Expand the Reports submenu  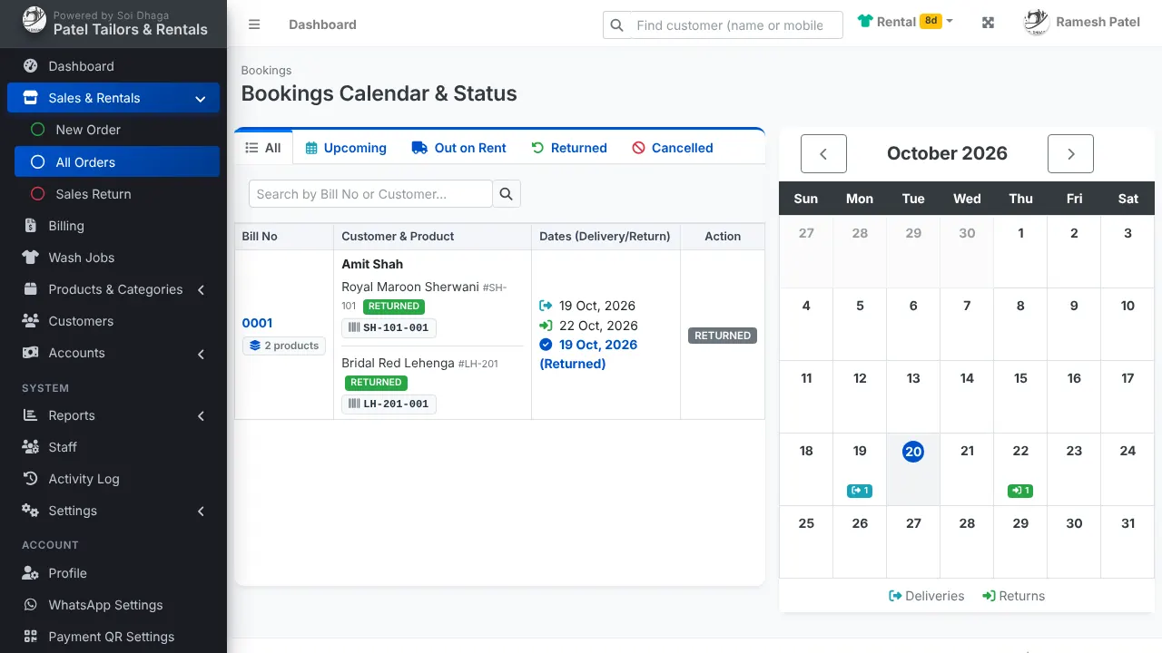(113, 415)
